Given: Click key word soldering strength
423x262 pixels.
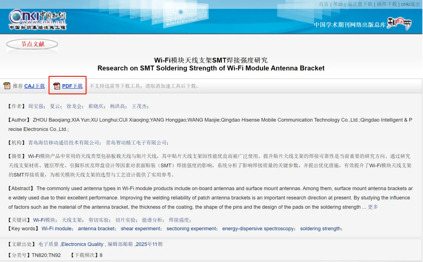Looking at the screenshot, I should click(320, 229).
